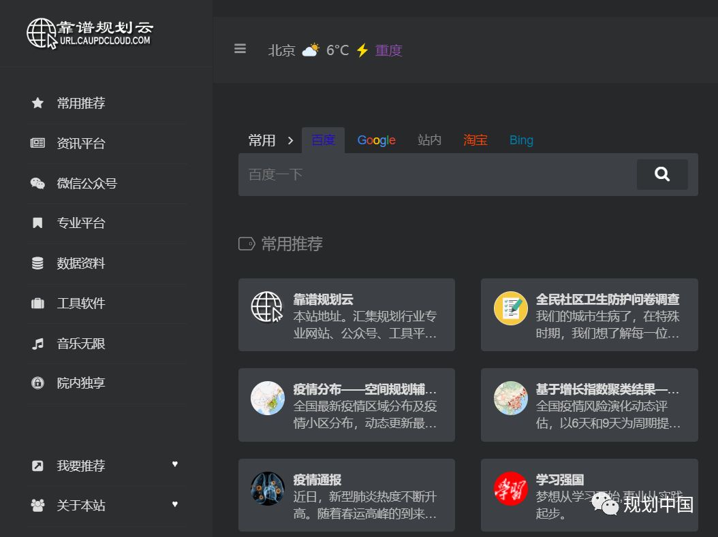Select the 站内 search tab
The height and width of the screenshot is (537, 718).
[x=430, y=140]
